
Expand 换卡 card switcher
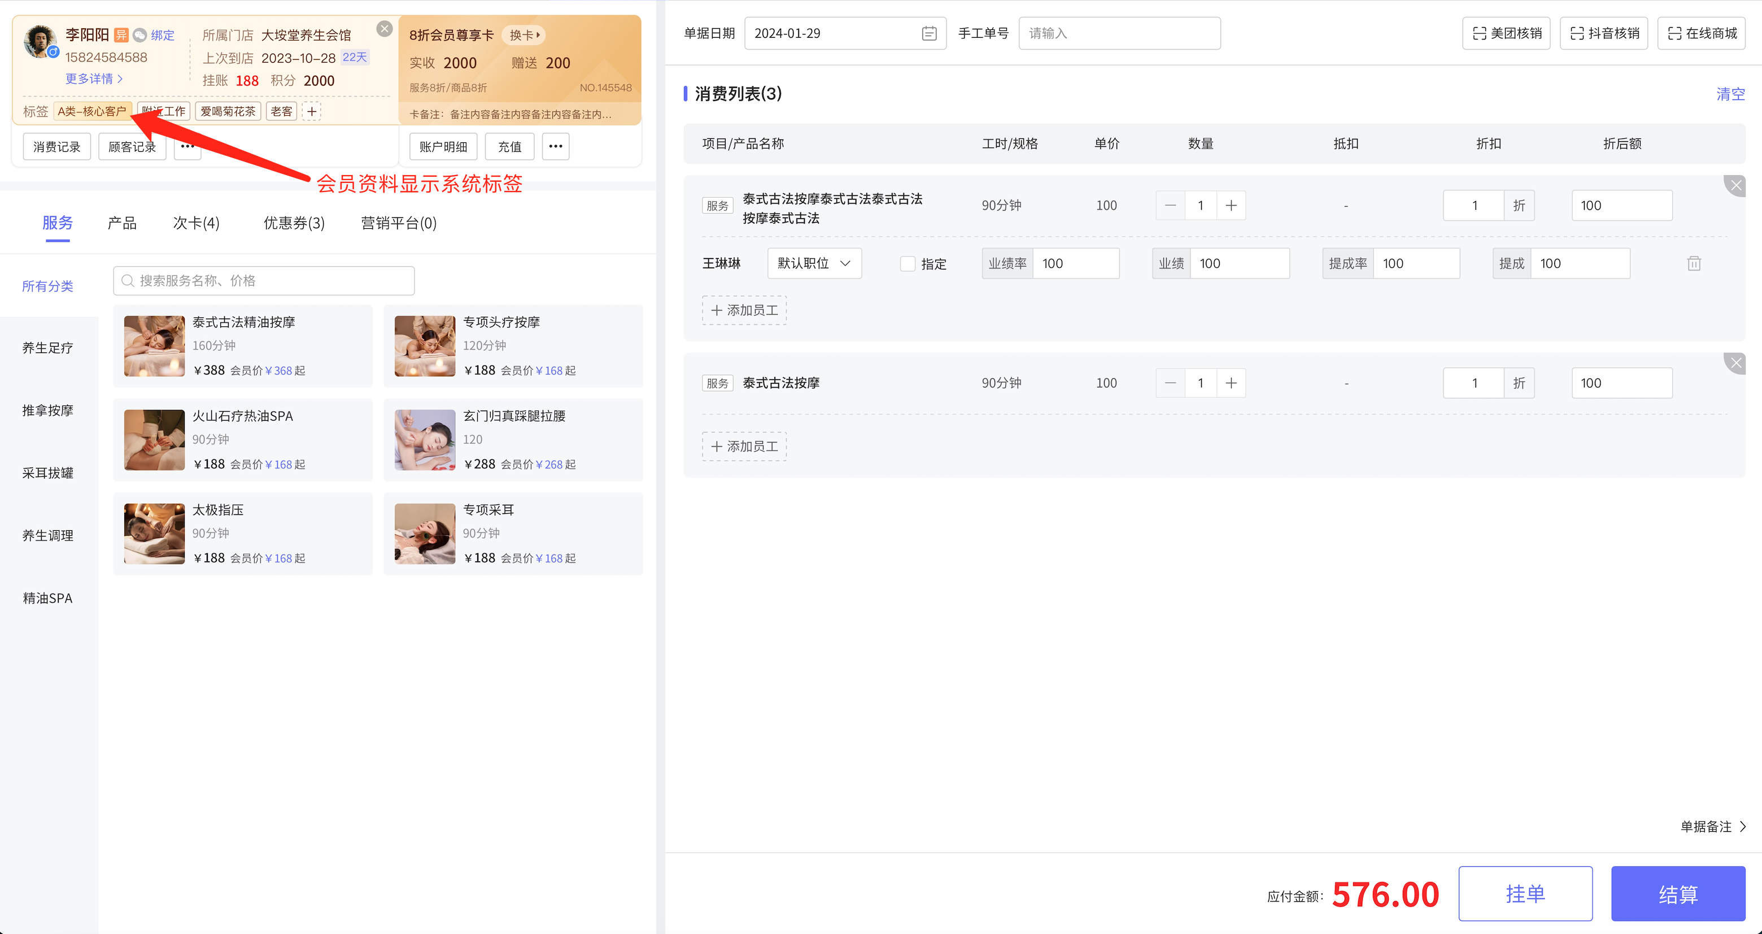click(x=525, y=35)
